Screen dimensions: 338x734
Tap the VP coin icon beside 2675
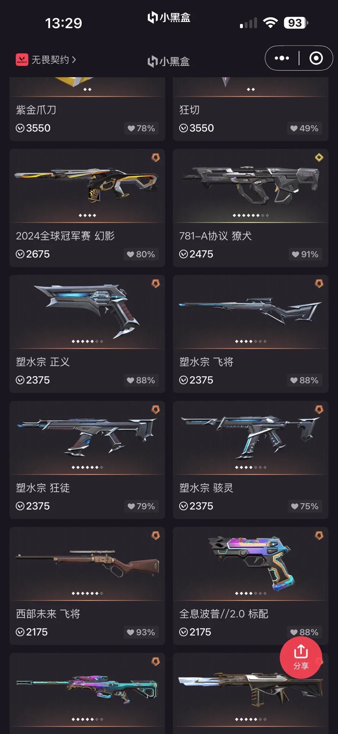[20, 254]
